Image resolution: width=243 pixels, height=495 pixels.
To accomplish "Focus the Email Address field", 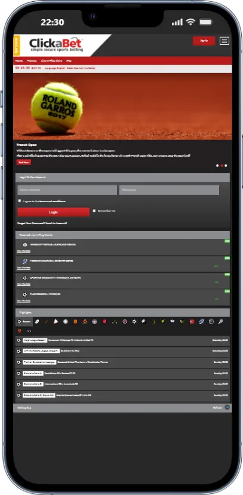I will pos(67,190).
